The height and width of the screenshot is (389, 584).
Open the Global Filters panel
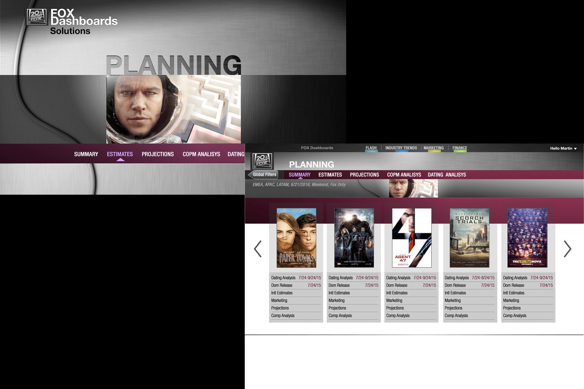pos(263,175)
